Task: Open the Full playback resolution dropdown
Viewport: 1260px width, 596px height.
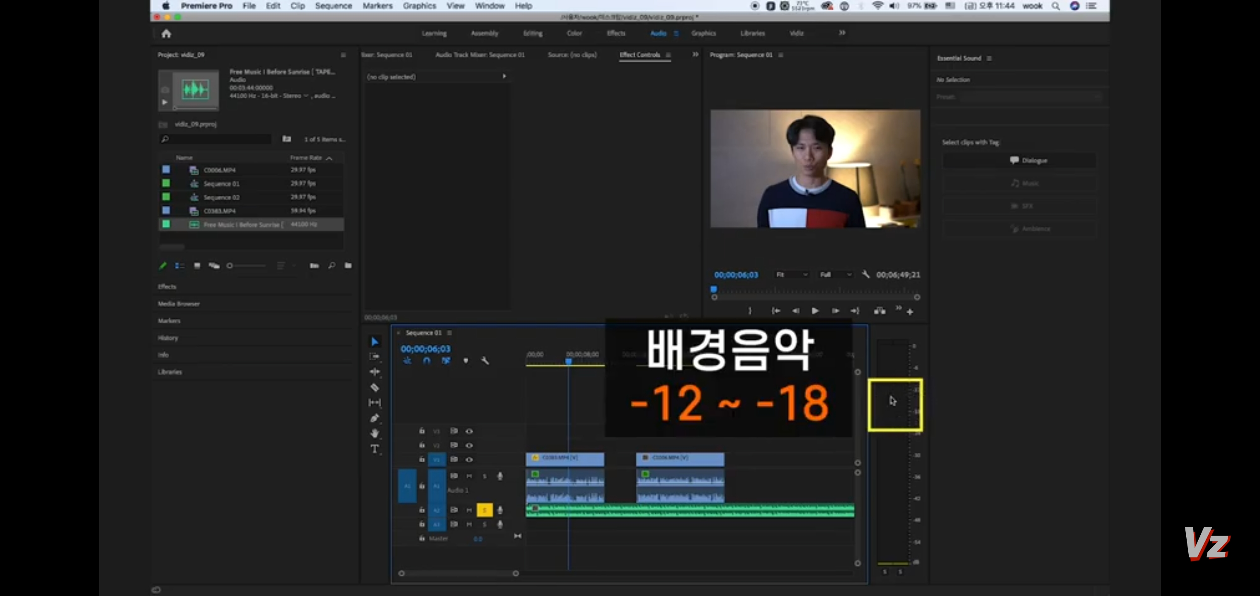Action: coord(836,275)
